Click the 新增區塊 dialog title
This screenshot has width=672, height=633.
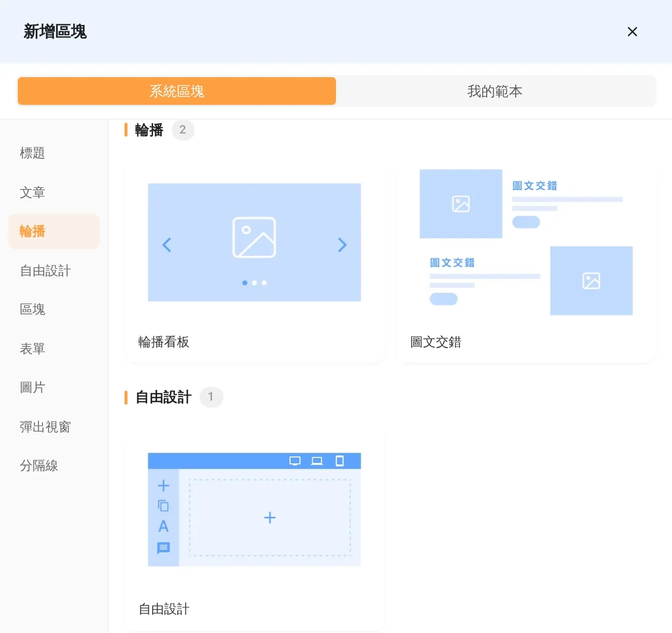coord(55,32)
